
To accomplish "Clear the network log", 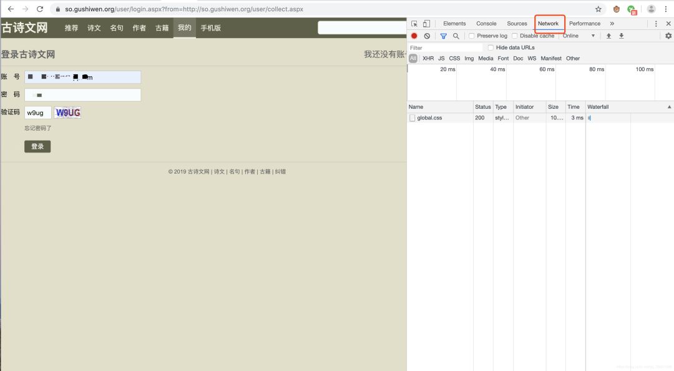I will pyautogui.click(x=427, y=36).
